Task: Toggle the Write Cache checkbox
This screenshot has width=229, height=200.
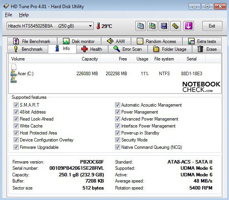Action: [16, 126]
